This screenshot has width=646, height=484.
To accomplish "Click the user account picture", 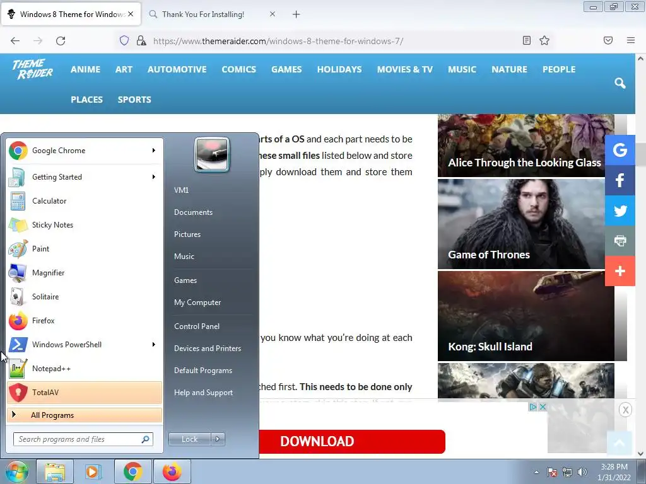I will (x=212, y=155).
